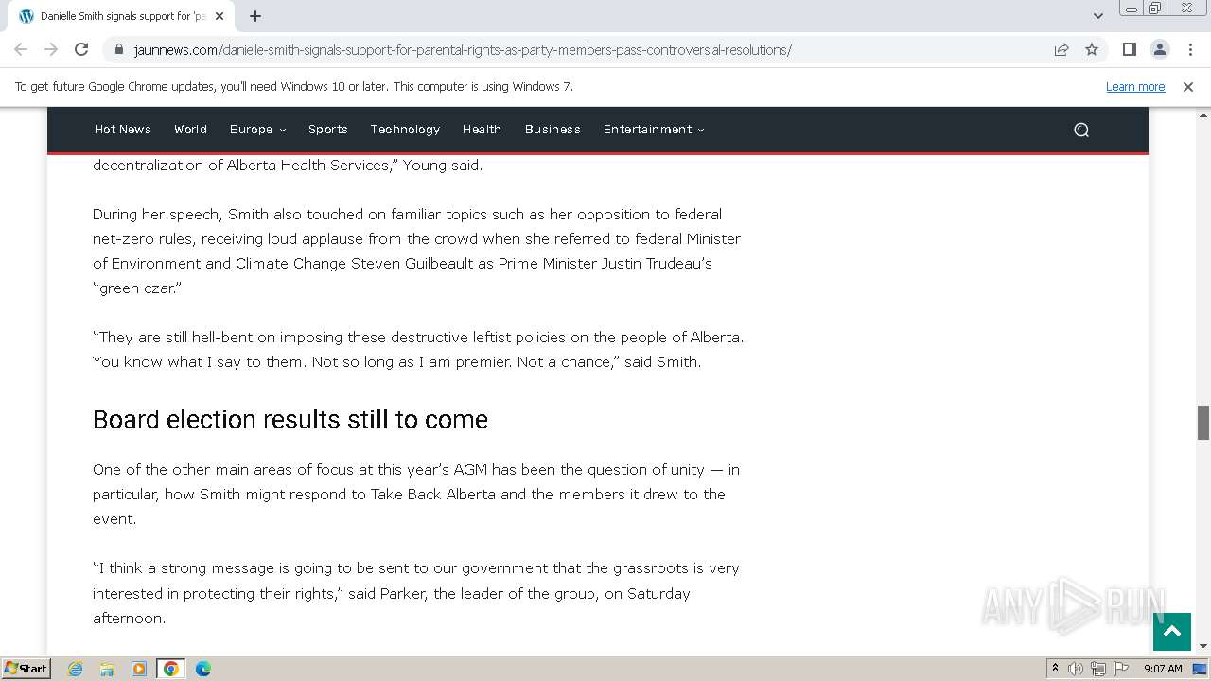Go to Technology section

pyautogui.click(x=405, y=130)
